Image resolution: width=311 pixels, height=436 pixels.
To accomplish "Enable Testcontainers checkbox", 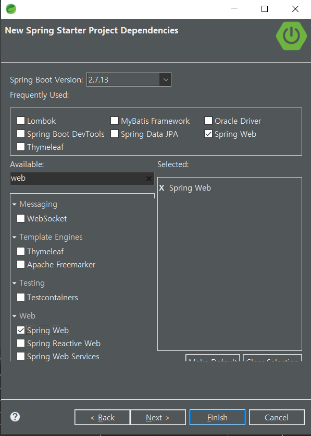I will [21, 297].
